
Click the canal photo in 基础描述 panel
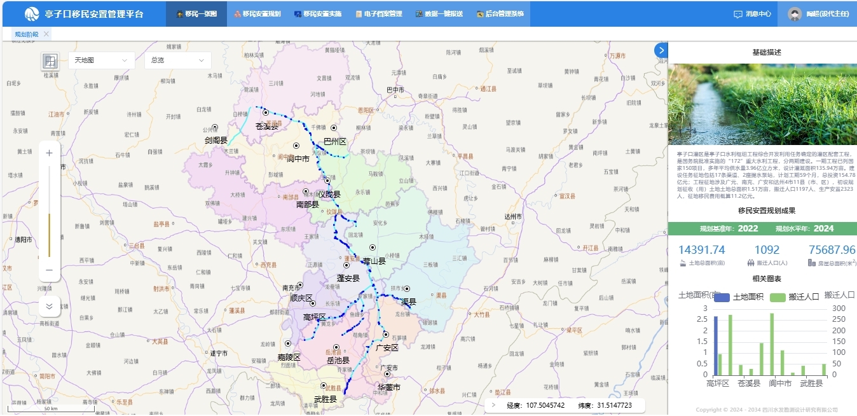click(x=762, y=105)
